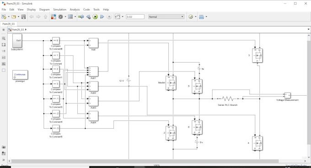Viewport: 311px width, 168px height.
Task: Open the Analysis menu
Action: tap(75, 10)
